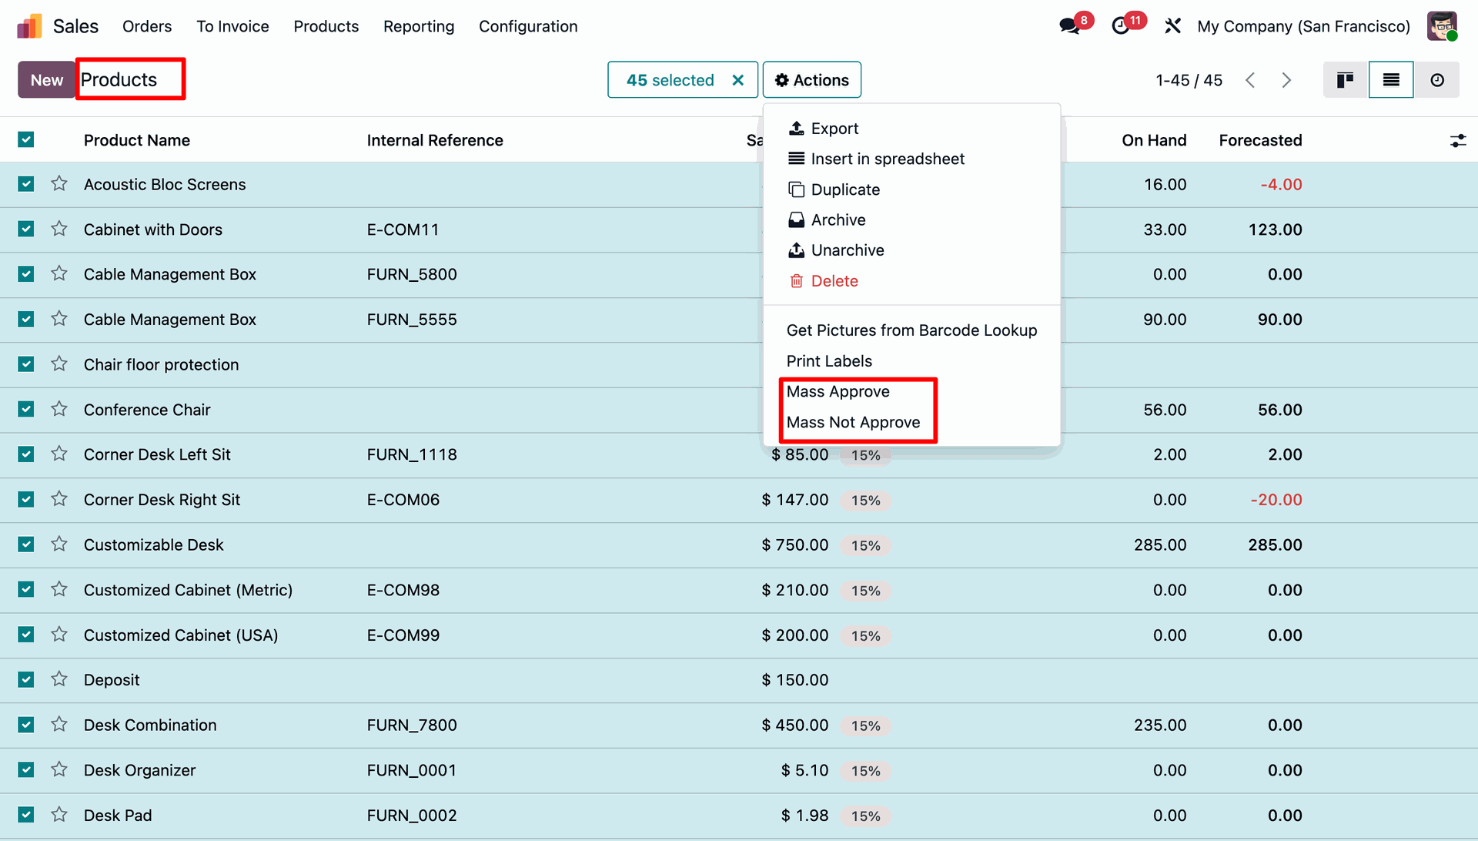This screenshot has width=1478, height=841.
Task: Click the New button
Action: click(x=46, y=80)
